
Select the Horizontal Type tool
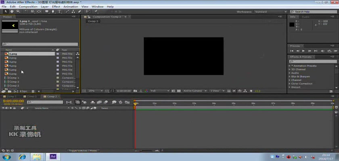pyautogui.click(x=59, y=11)
